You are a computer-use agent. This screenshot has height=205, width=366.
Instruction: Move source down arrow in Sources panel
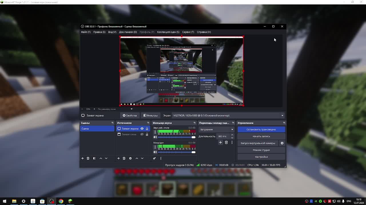tap(142, 158)
